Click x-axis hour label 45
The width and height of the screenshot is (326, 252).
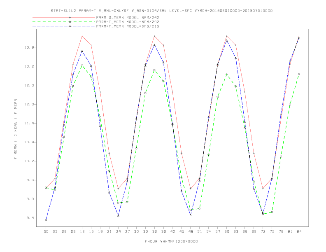182,231
